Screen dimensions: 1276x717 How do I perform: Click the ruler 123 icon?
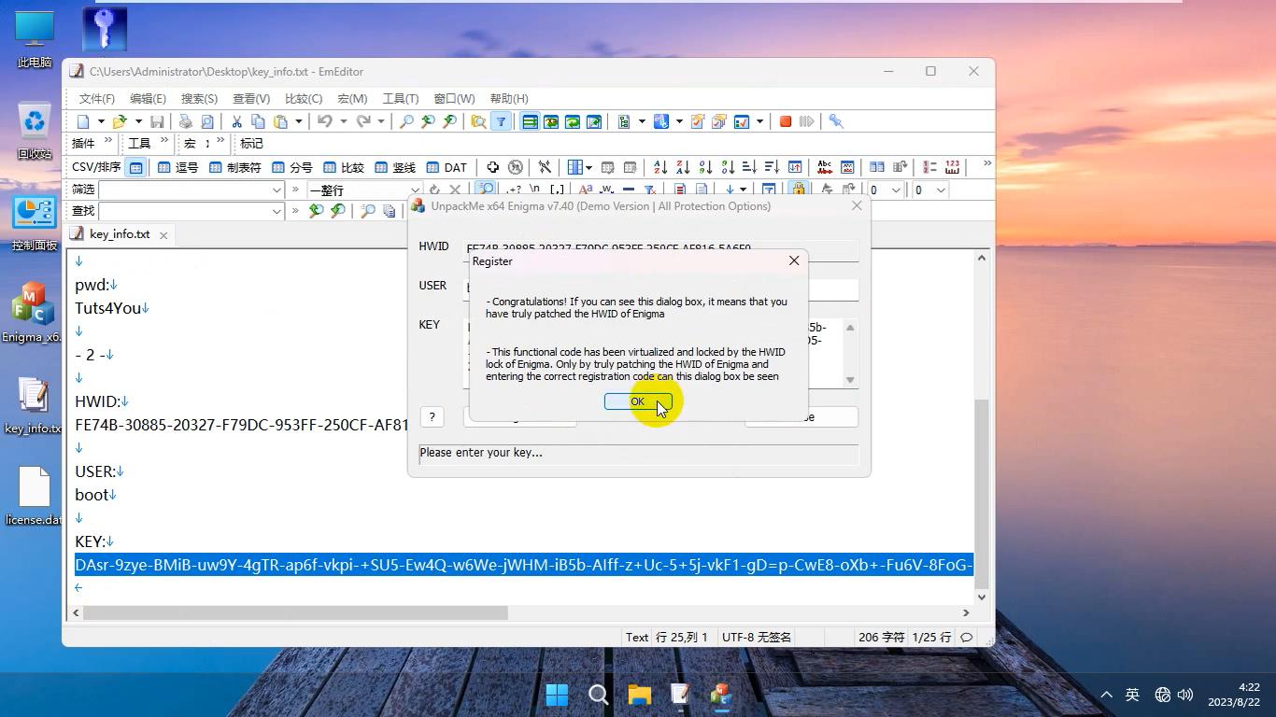tap(952, 167)
